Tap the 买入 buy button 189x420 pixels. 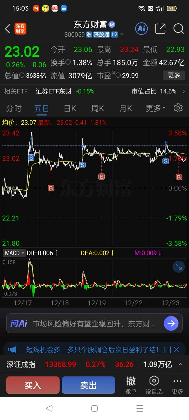coord(33,385)
